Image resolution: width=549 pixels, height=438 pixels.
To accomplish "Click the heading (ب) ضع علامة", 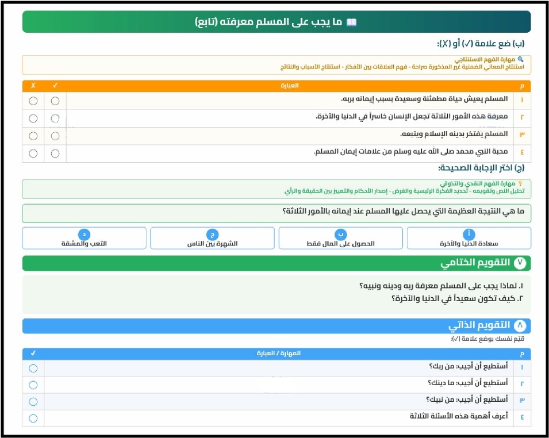I will pos(481,44).
